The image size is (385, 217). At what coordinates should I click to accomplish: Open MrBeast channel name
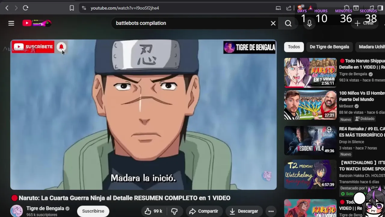(346, 106)
